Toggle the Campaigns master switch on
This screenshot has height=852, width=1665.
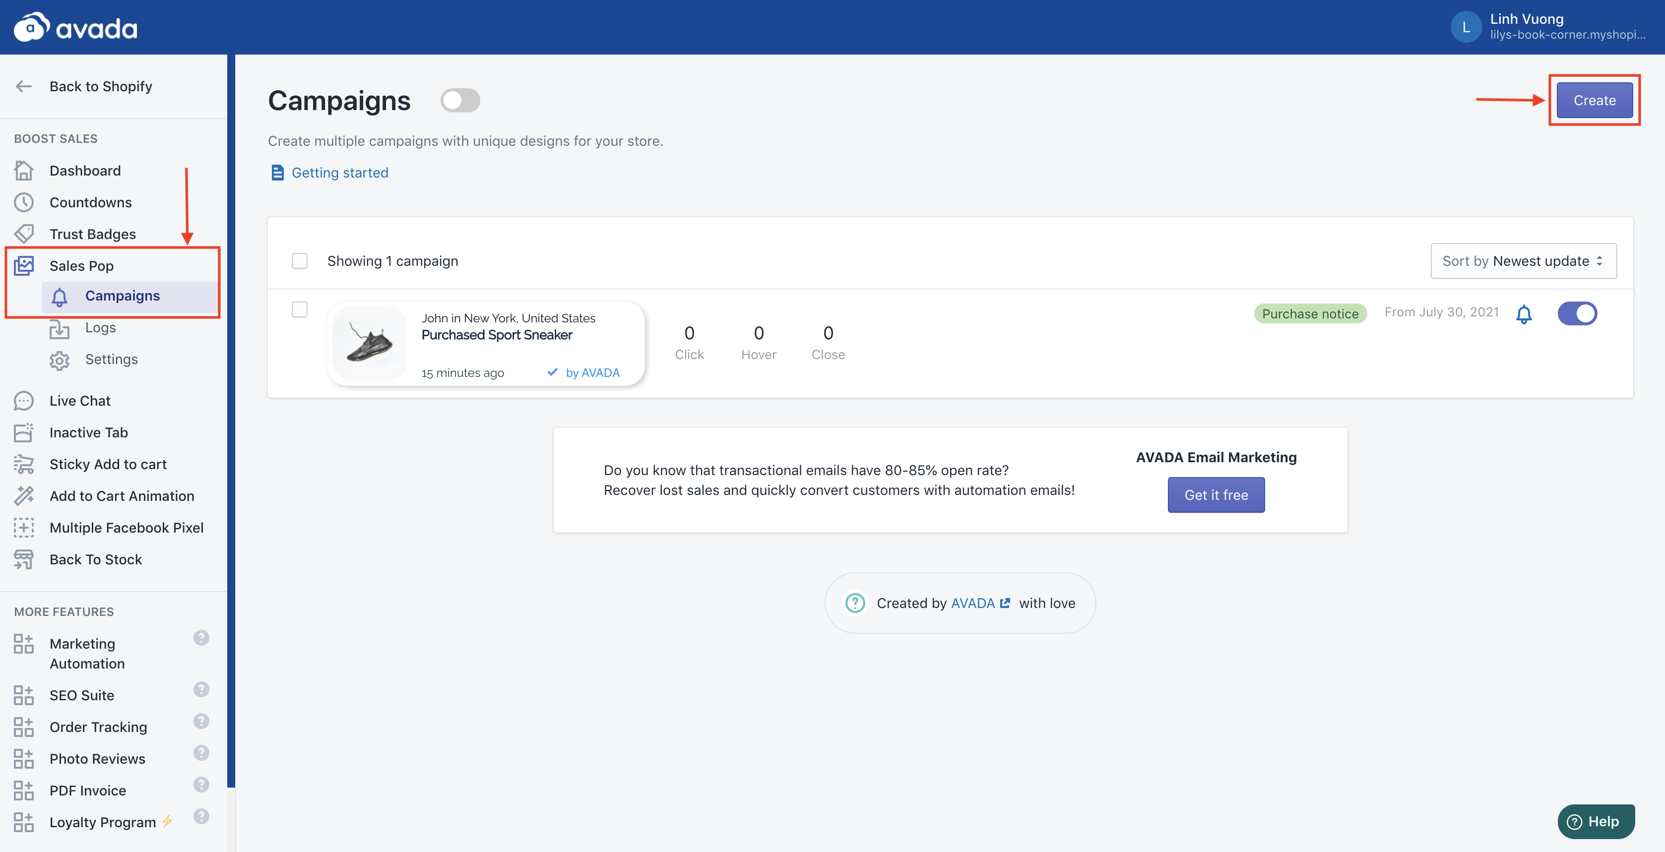(x=459, y=101)
